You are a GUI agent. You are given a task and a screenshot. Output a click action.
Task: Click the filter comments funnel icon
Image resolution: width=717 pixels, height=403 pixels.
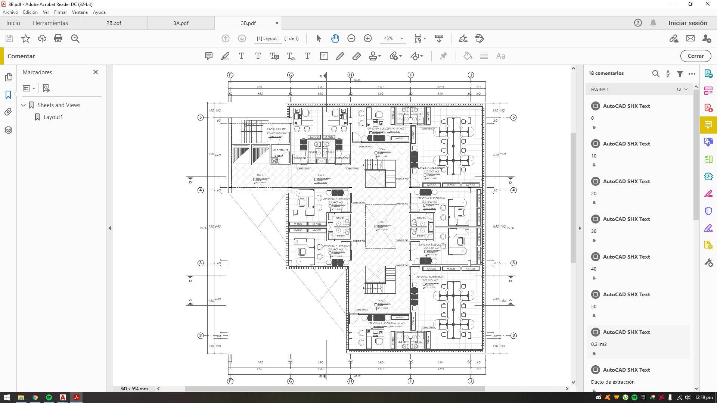[x=680, y=74]
